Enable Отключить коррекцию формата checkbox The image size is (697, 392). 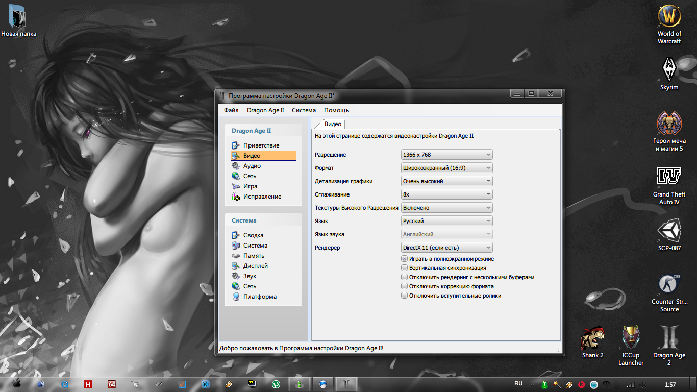(405, 286)
